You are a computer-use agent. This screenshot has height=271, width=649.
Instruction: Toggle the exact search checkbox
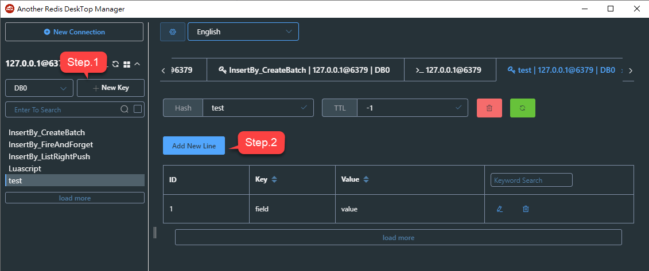pyautogui.click(x=138, y=109)
